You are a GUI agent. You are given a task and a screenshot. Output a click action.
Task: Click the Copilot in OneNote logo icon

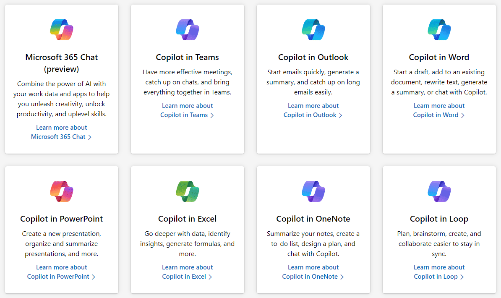313,191
